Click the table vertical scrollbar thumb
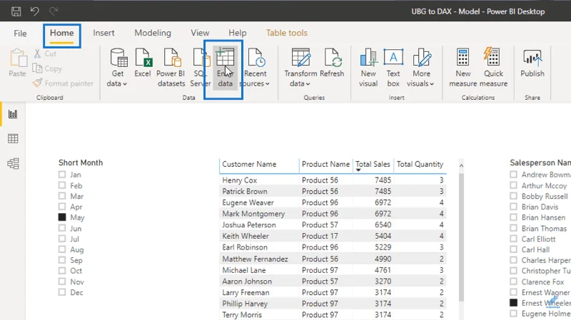The height and width of the screenshot is (320, 571). pos(461,237)
